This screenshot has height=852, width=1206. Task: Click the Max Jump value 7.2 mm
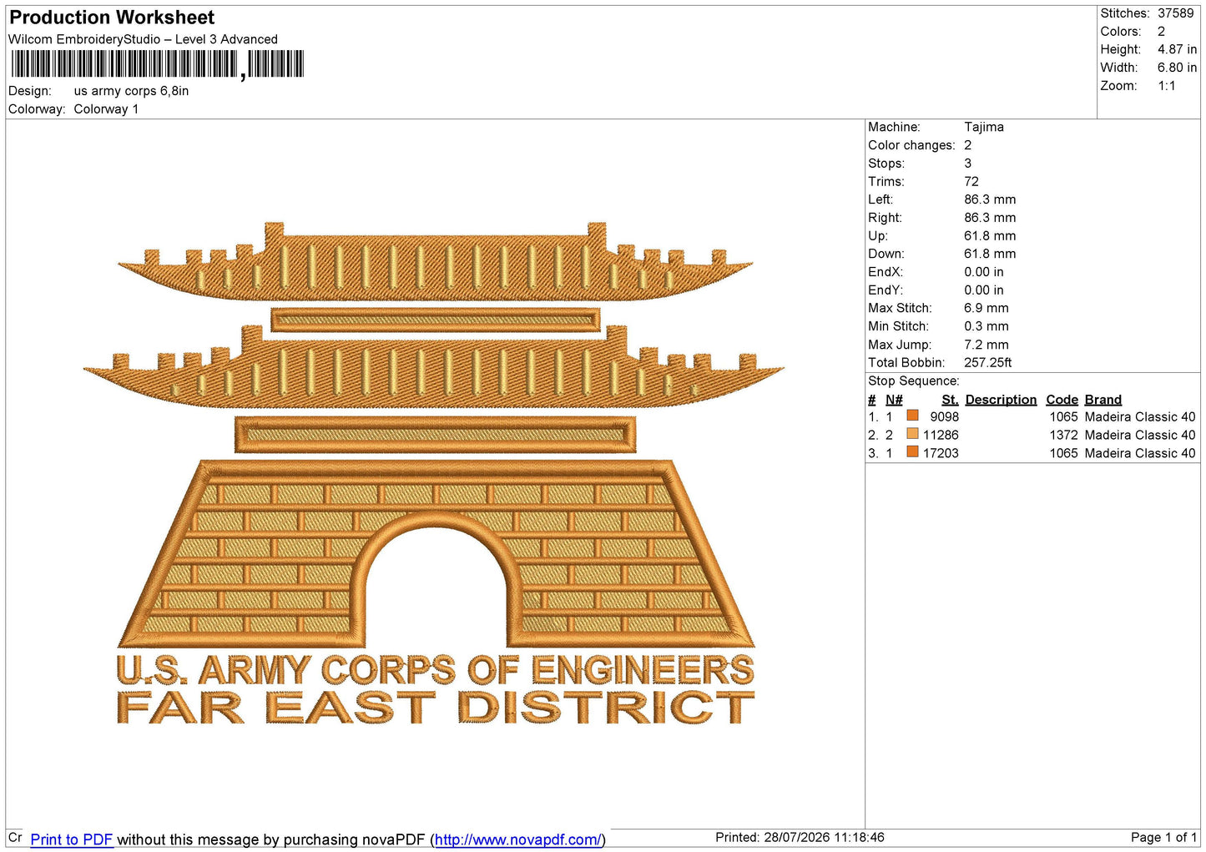(x=986, y=345)
